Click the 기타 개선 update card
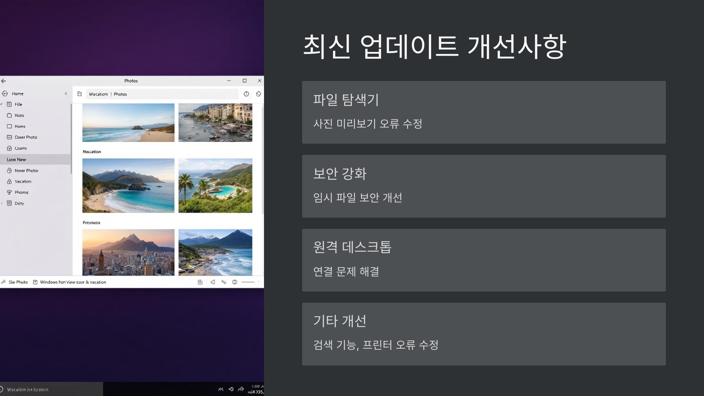The image size is (704, 396). (484, 333)
